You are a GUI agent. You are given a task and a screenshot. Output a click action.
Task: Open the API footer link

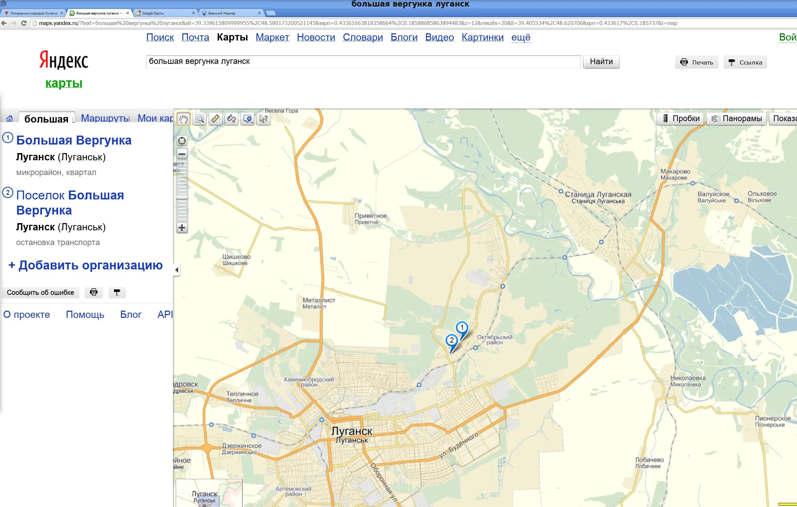[165, 314]
